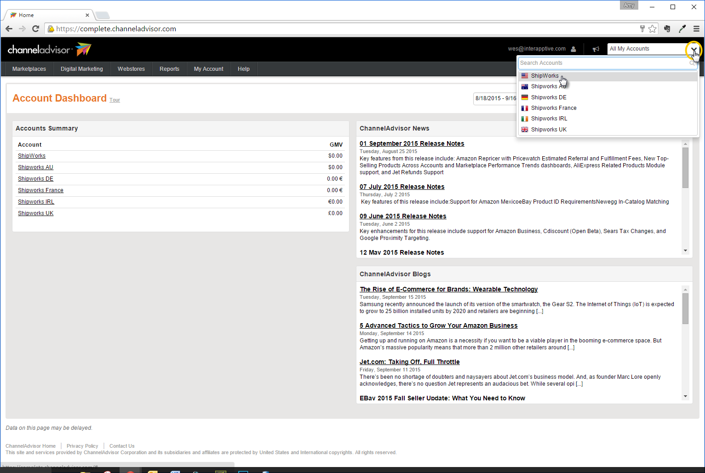Click the Blogs panel scrollbar thumb
The image size is (705, 473).
[685, 308]
